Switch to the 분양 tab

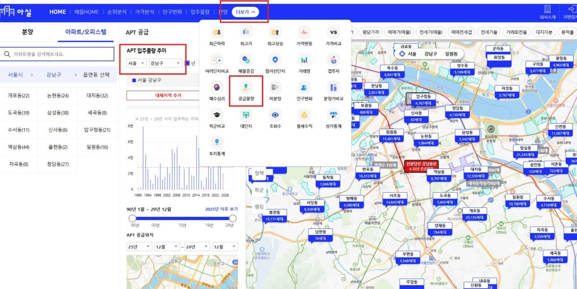pos(28,32)
